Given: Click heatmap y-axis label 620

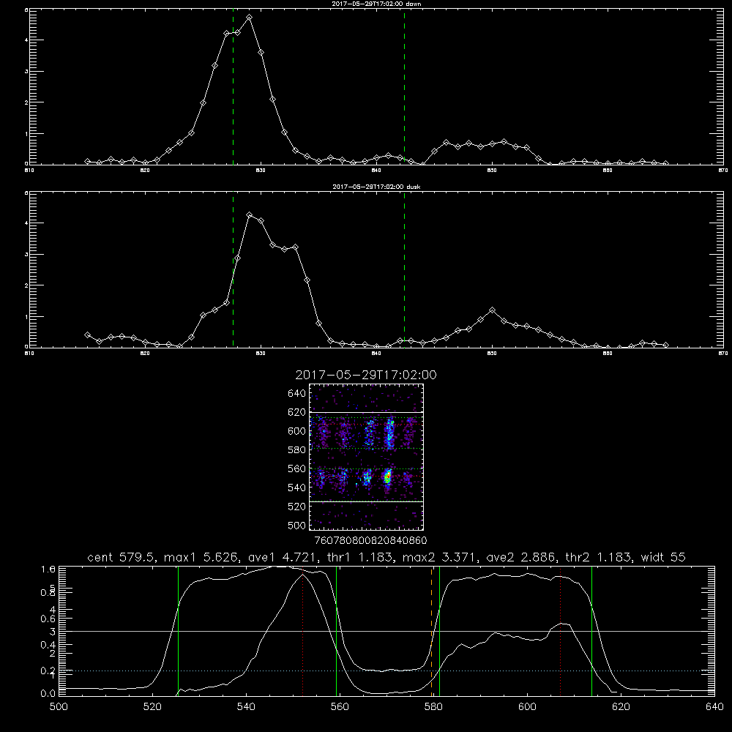Looking at the screenshot, I should point(297,412).
